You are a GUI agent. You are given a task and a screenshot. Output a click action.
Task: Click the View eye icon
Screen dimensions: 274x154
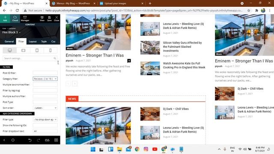coord(42,18)
